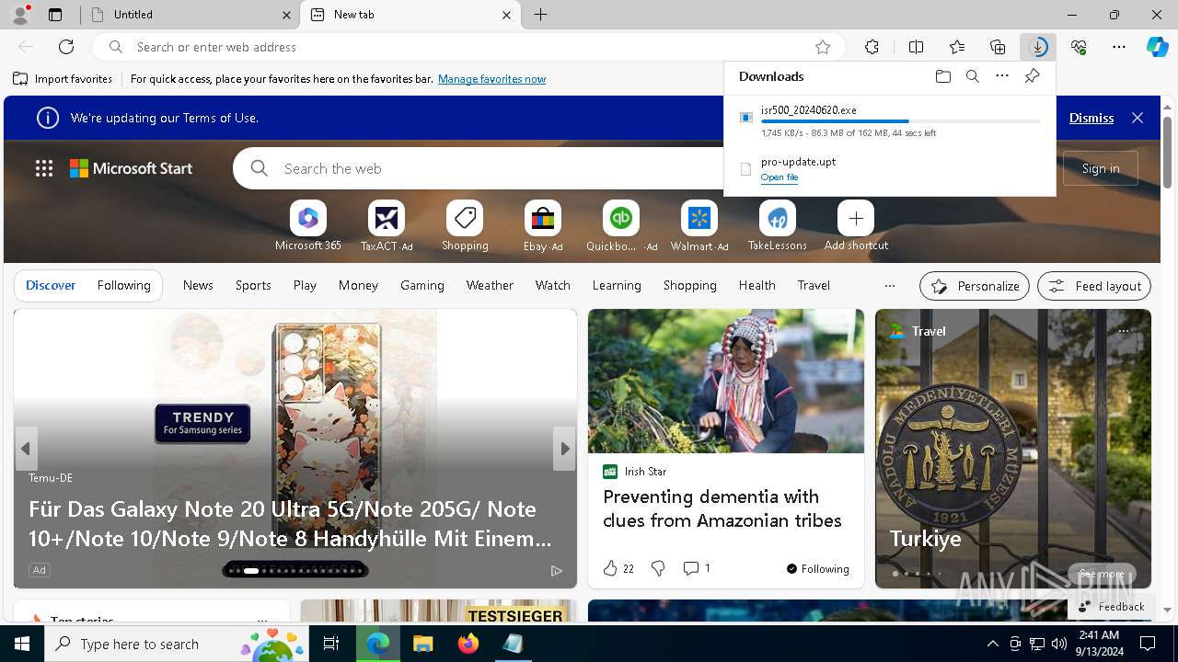
Task: Open Settings and more ellipsis
Action: pyautogui.click(x=1119, y=47)
